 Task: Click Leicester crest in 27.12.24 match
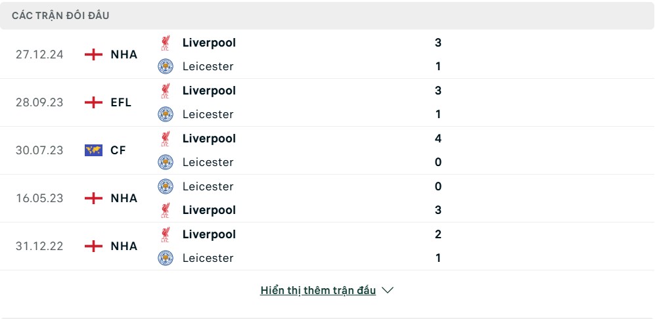click(166, 66)
